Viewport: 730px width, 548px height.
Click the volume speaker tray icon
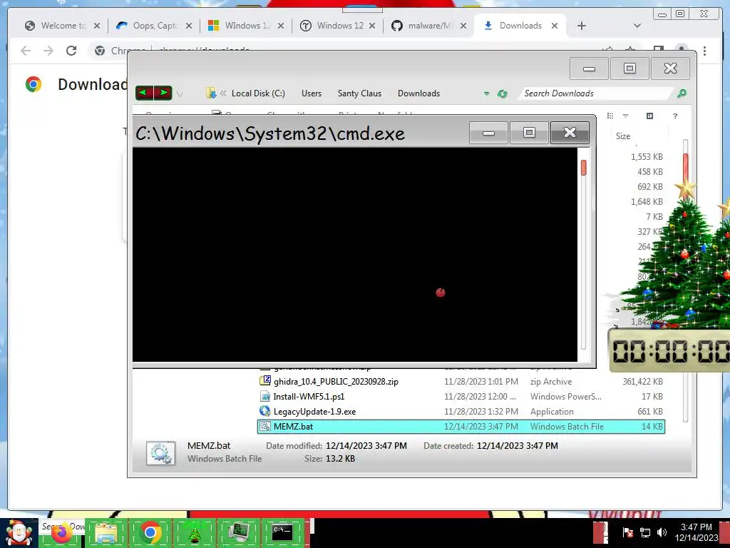click(x=662, y=532)
